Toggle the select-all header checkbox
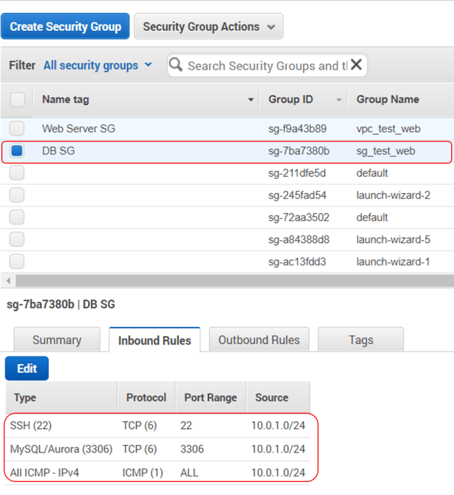The height and width of the screenshot is (495, 454). click(17, 100)
